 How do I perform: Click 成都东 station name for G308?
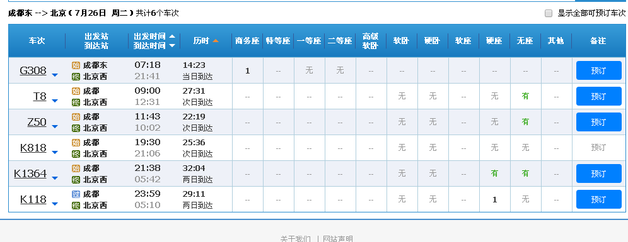pos(95,65)
